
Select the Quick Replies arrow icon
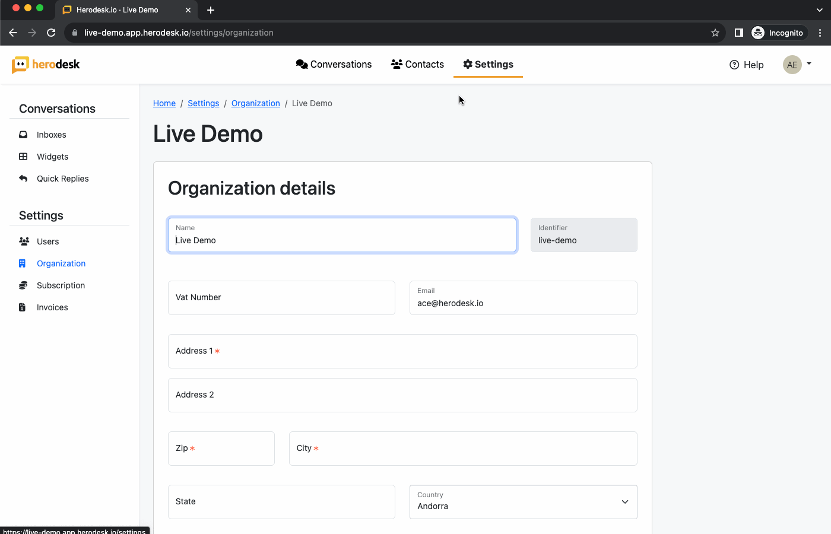(23, 179)
